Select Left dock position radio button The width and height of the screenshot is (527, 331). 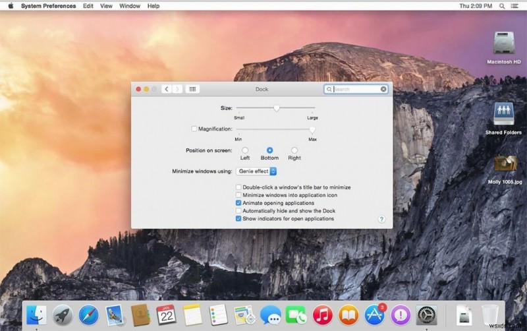(245, 150)
